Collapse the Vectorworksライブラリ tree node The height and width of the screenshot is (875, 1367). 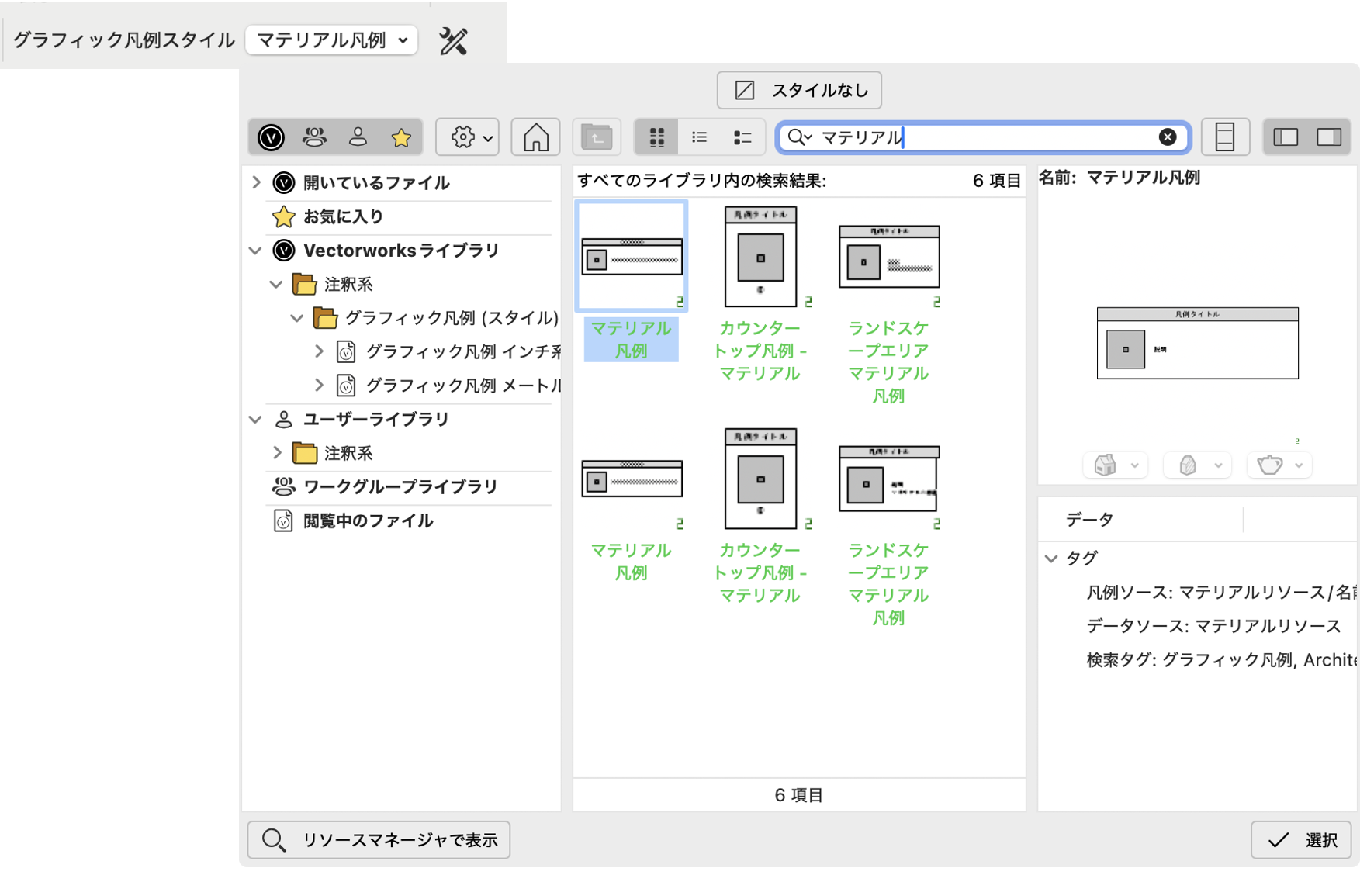pyautogui.click(x=255, y=251)
